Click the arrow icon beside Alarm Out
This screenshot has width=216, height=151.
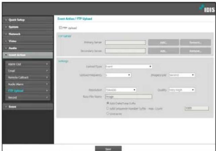click(47, 64)
